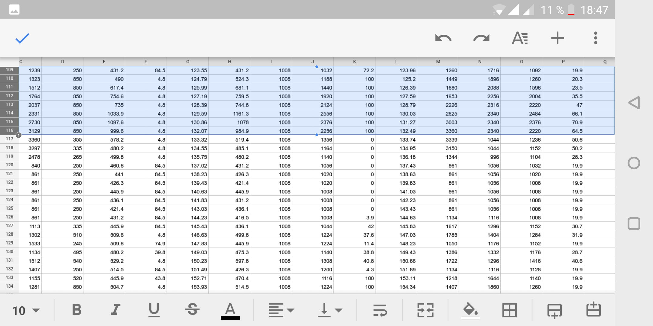653x326 pixels.
Task: Tap the blue checkmark to confirm editing
Action: point(22,38)
